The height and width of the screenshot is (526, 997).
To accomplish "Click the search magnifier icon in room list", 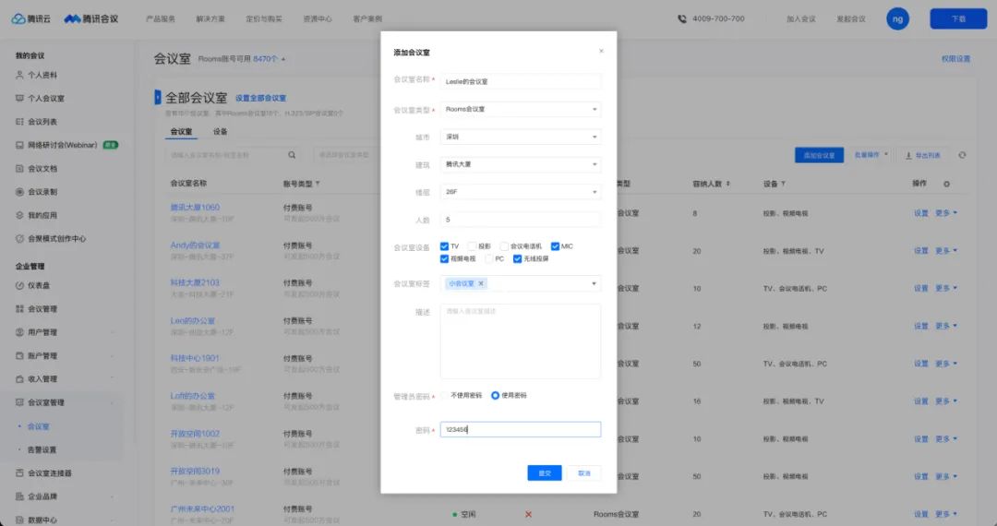I will (x=292, y=155).
